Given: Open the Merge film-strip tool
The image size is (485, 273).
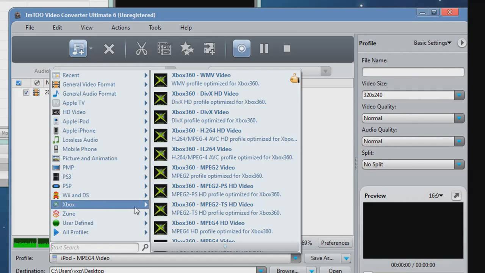Looking at the screenshot, I should pyautogui.click(x=164, y=49).
